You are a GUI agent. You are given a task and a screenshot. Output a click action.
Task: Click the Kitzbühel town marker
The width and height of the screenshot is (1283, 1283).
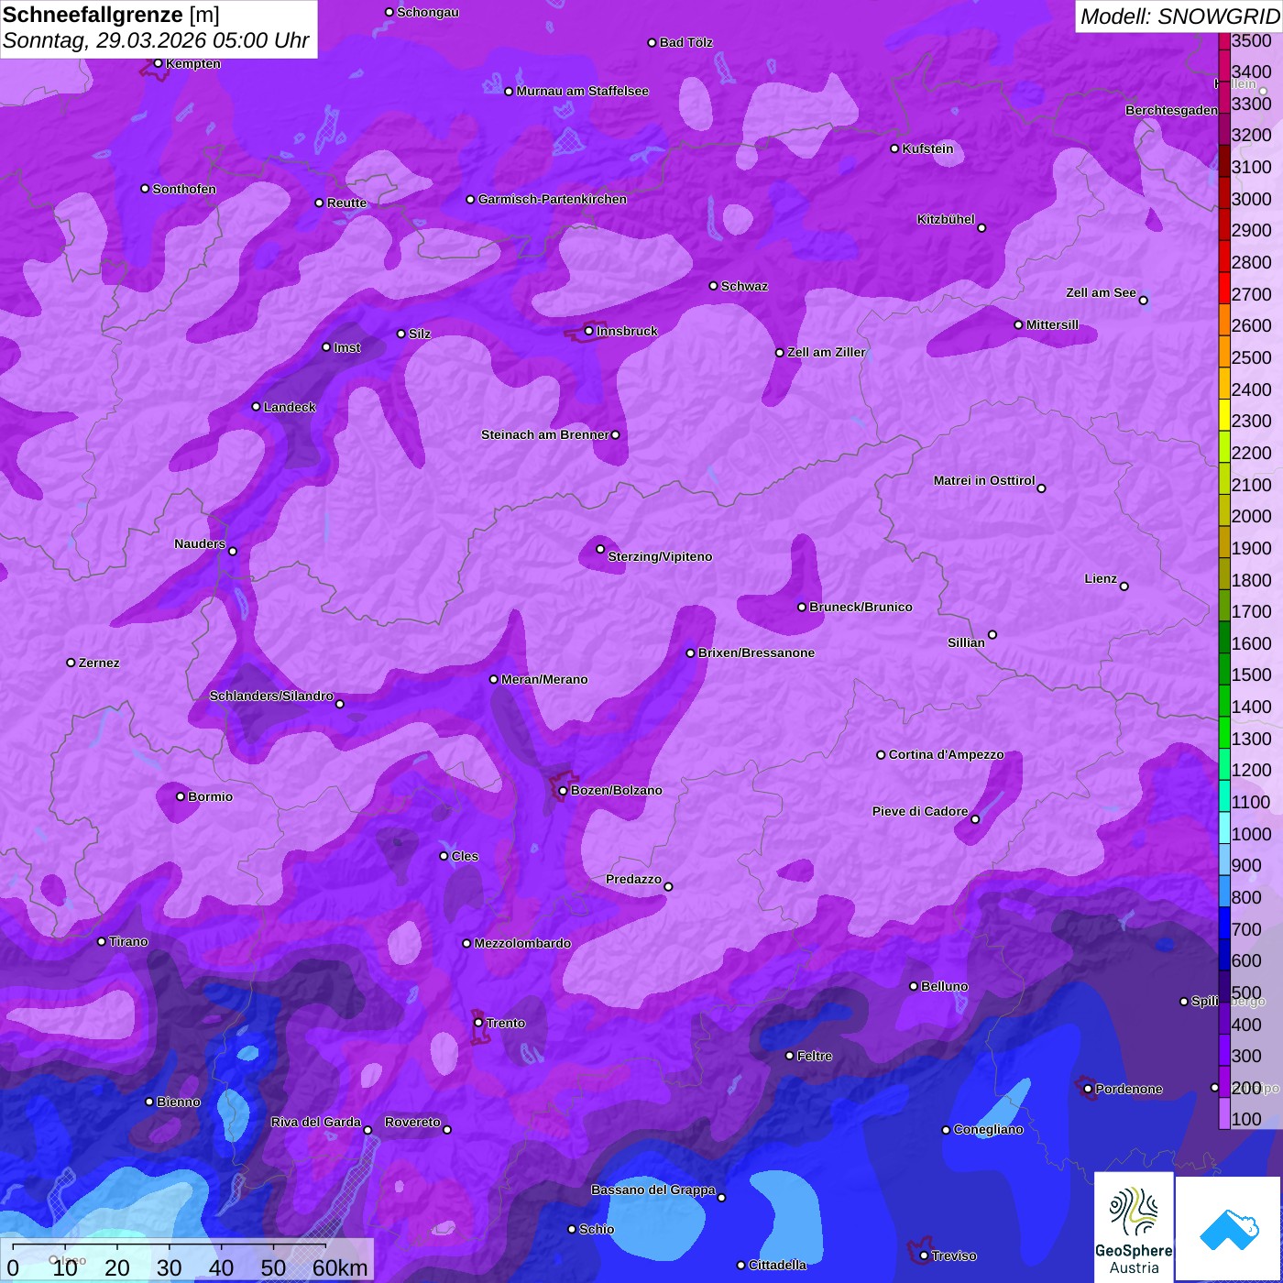[981, 227]
